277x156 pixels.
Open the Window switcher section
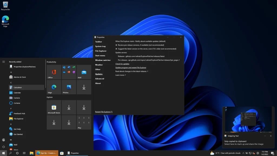pos(103,60)
